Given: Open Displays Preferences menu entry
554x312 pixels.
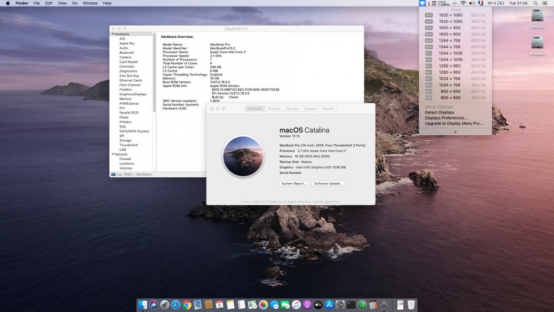Looking at the screenshot, I should tap(446, 118).
